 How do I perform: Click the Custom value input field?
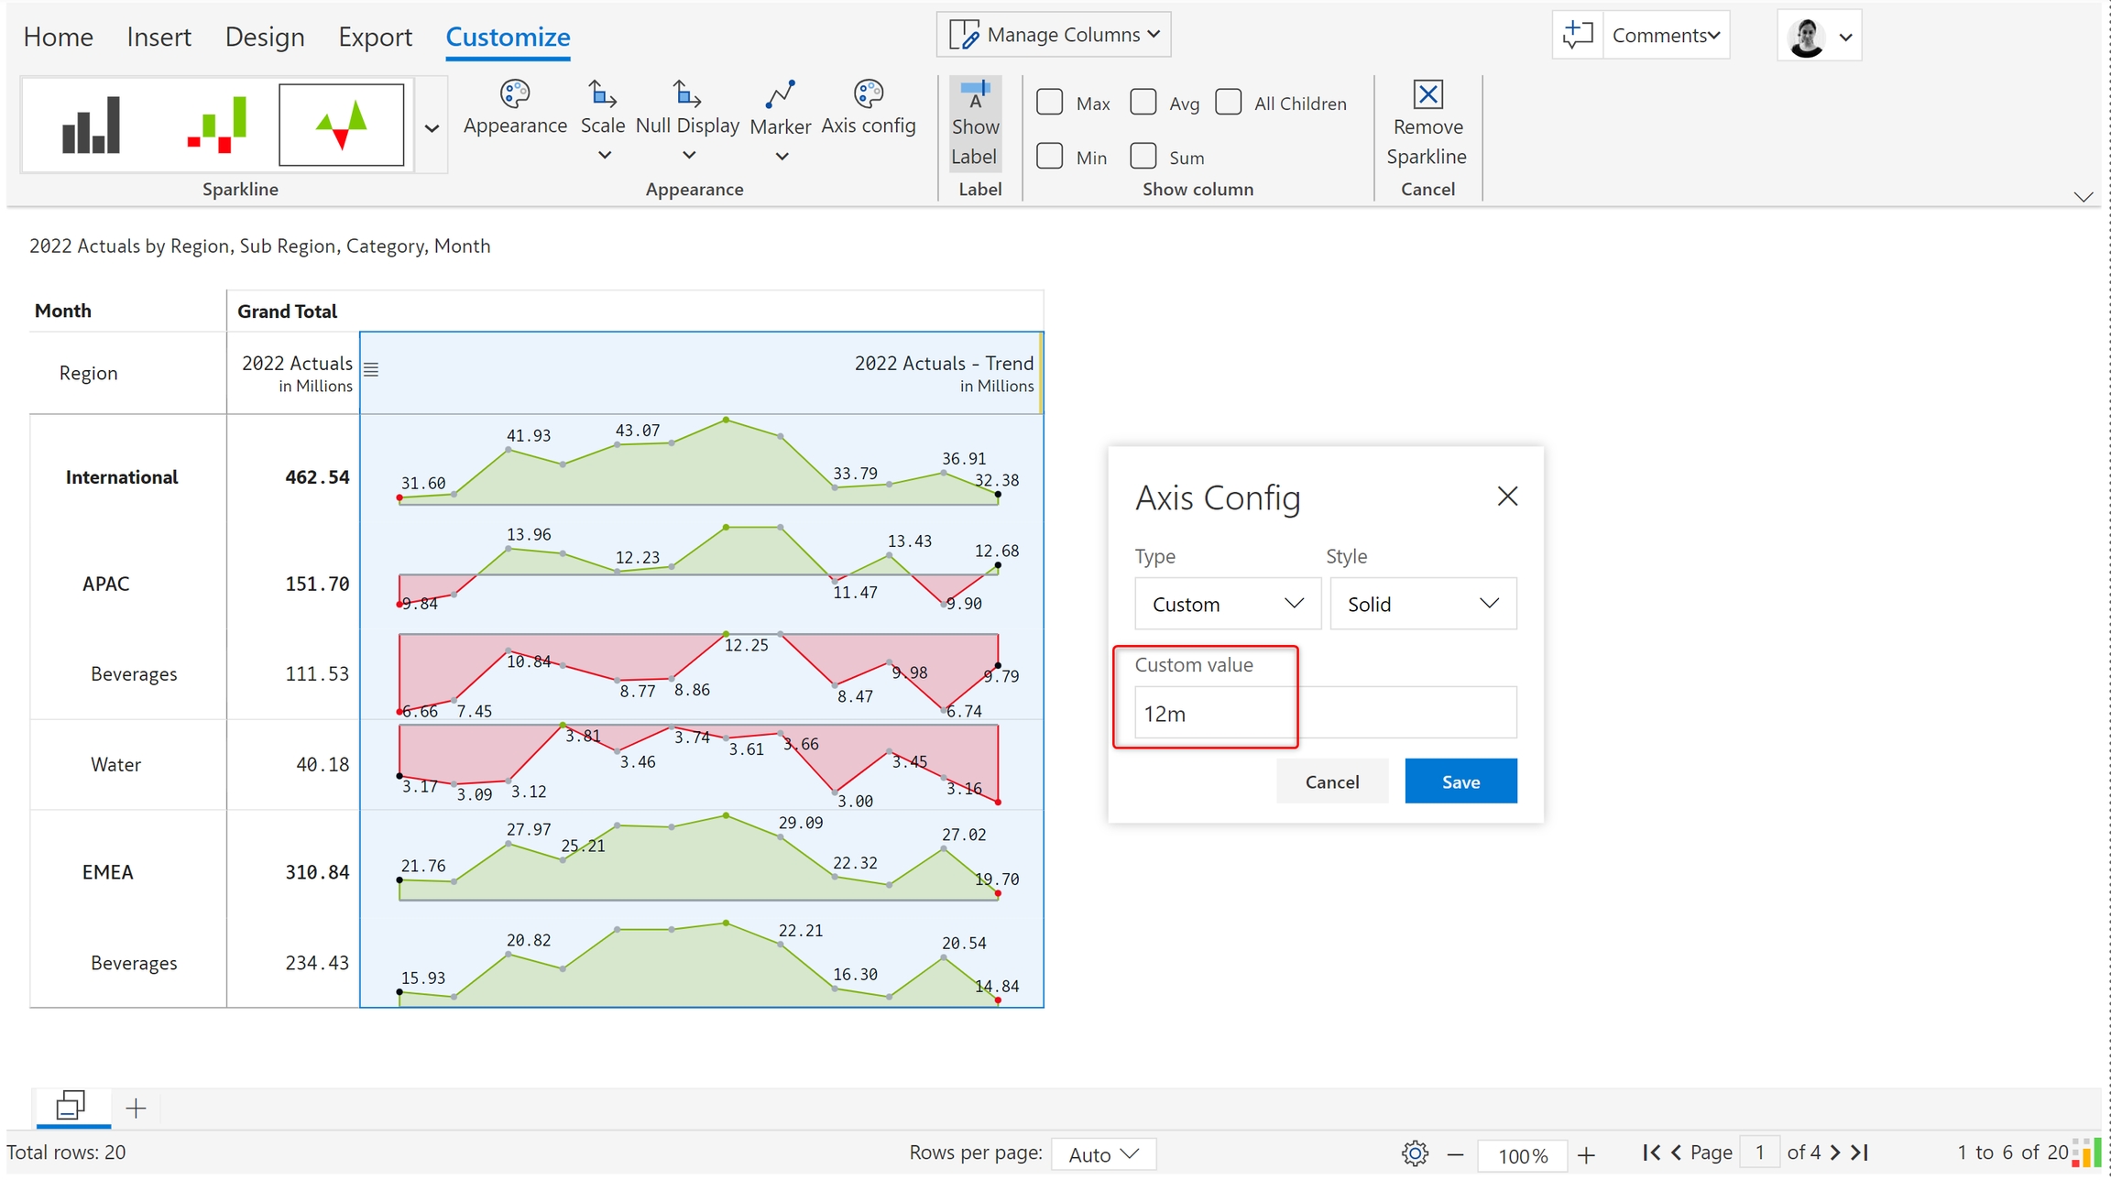(1324, 713)
